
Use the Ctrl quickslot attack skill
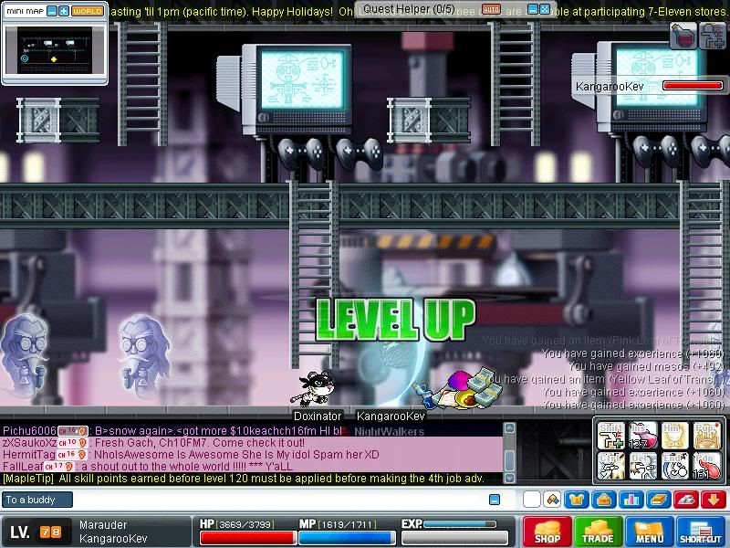click(610, 466)
